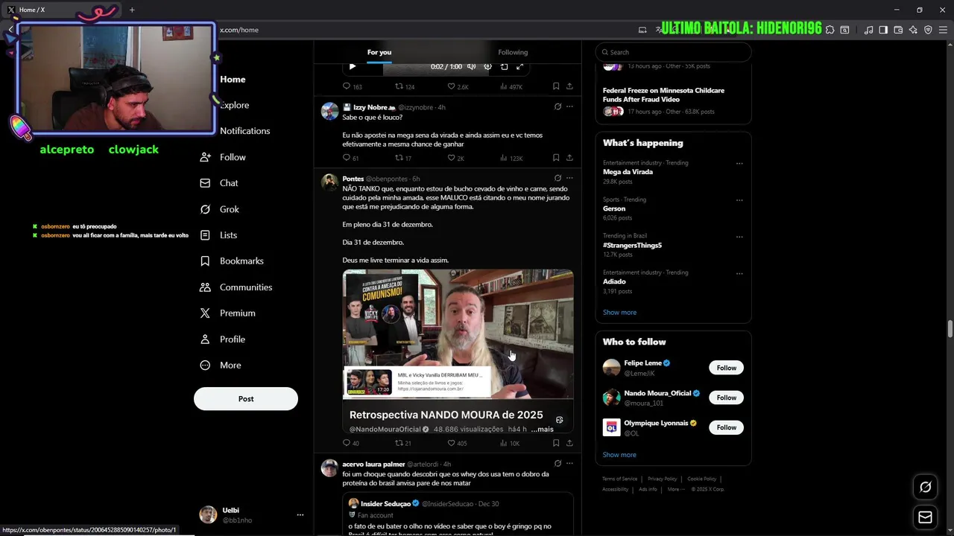The width and height of the screenshot is (954, 536).
Task: Open Pontes' profile avatar
Action: pyautogui.click(x=329, y=182)
